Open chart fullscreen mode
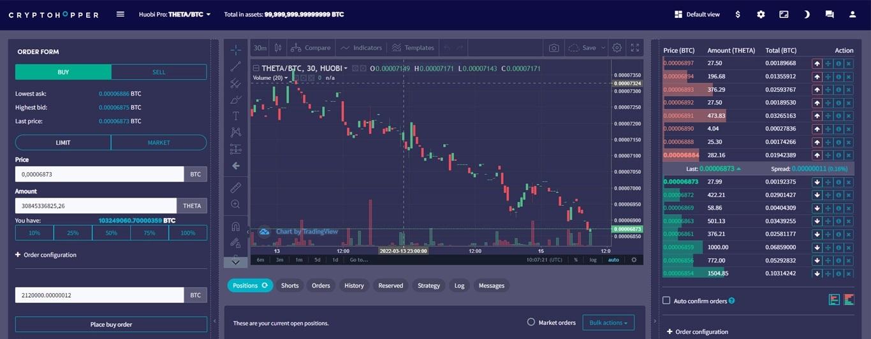 point(634,48)
